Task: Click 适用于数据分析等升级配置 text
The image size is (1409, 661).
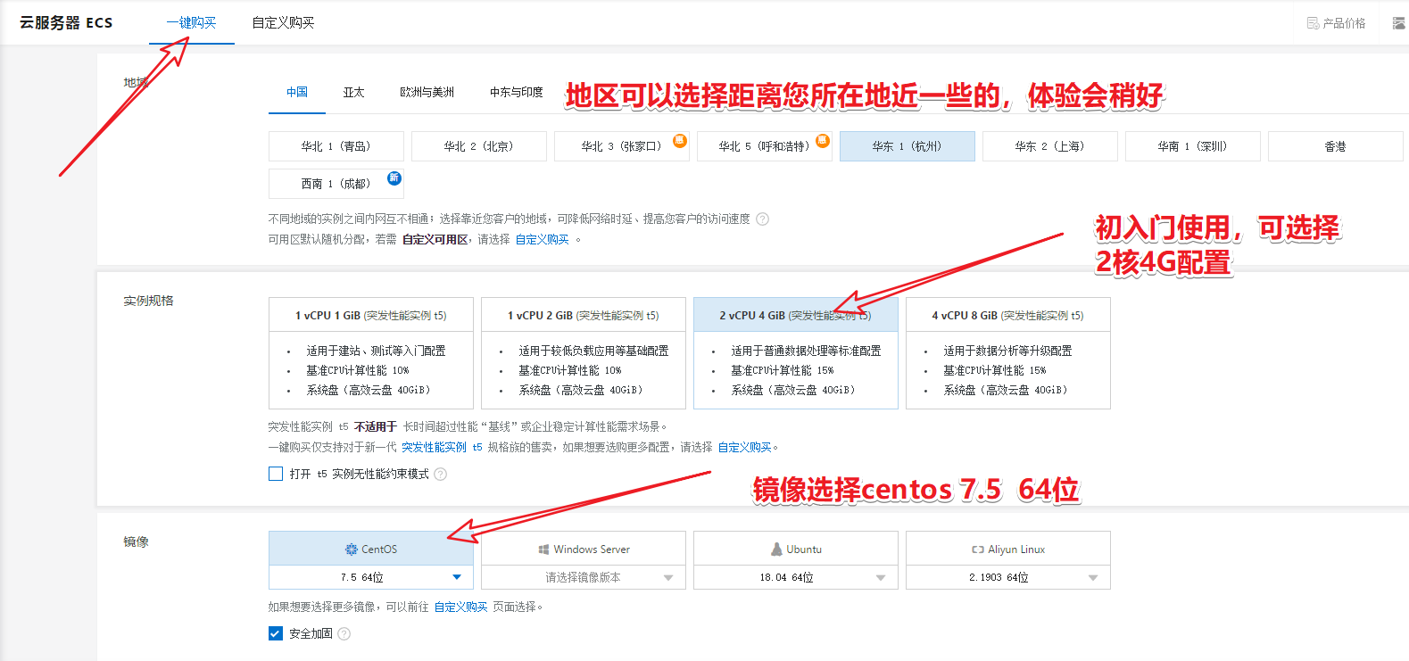Action: [x=1007, y=351]
